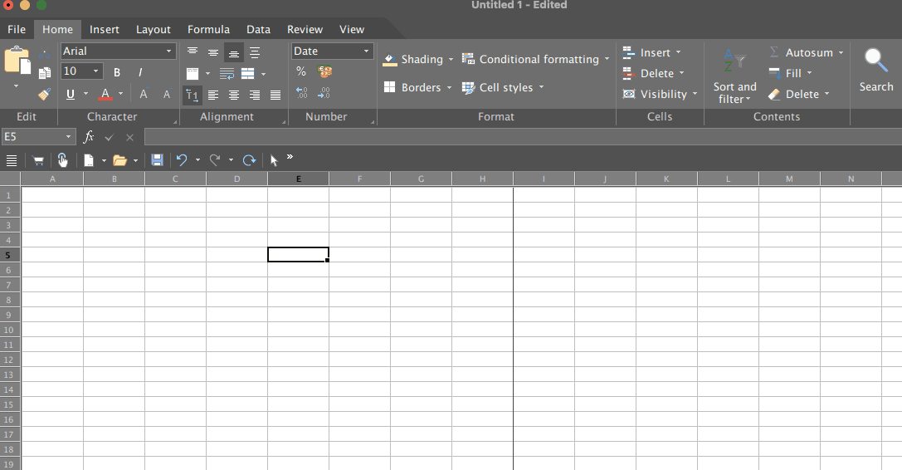This screenshot has width=902, height=470.
Task: Click the undo arrow icon
Action: 182,160
